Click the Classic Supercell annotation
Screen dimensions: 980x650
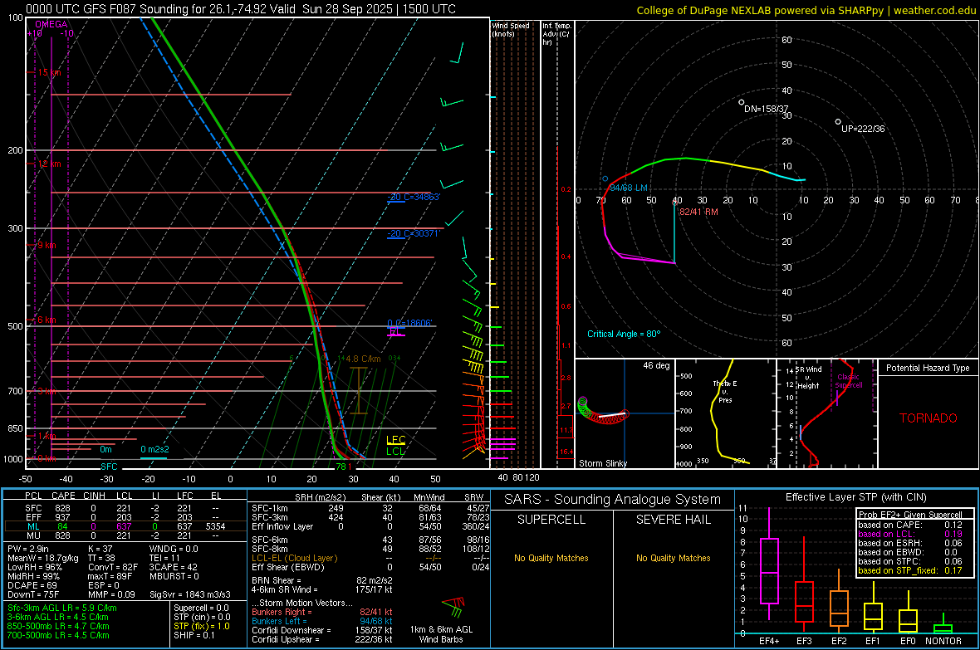tap(849, 381)
